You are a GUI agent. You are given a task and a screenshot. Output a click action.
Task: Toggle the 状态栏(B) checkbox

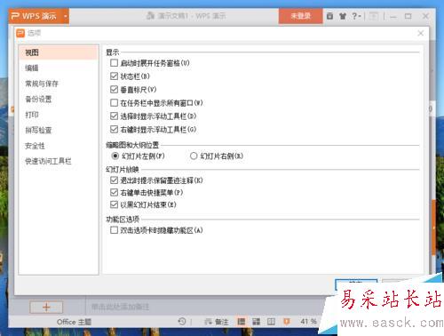click(114, 76)
